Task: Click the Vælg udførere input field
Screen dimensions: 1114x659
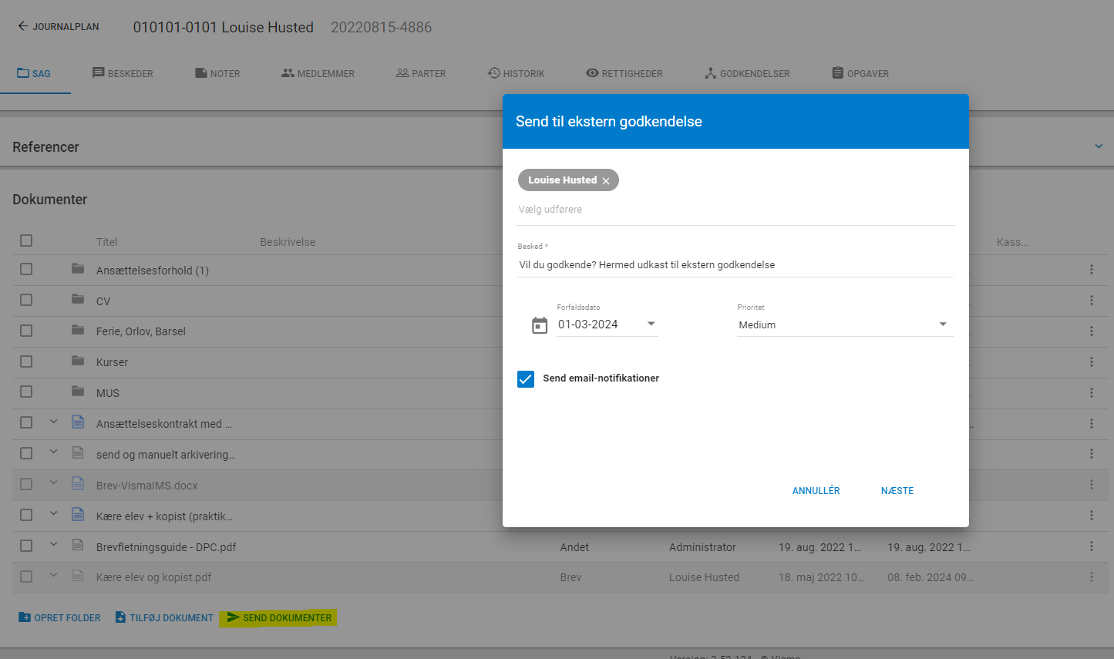Action: (x=735, y=210)
